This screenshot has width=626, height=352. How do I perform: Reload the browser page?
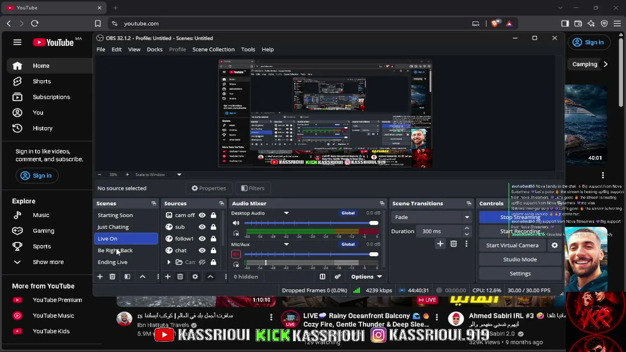(35, 23)
